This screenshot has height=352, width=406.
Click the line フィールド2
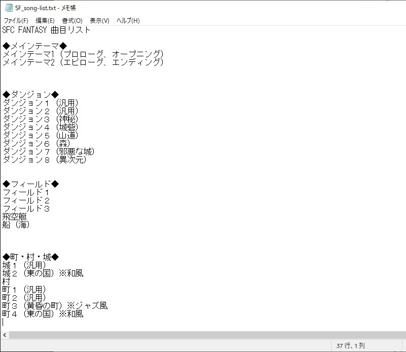point(26,200)
